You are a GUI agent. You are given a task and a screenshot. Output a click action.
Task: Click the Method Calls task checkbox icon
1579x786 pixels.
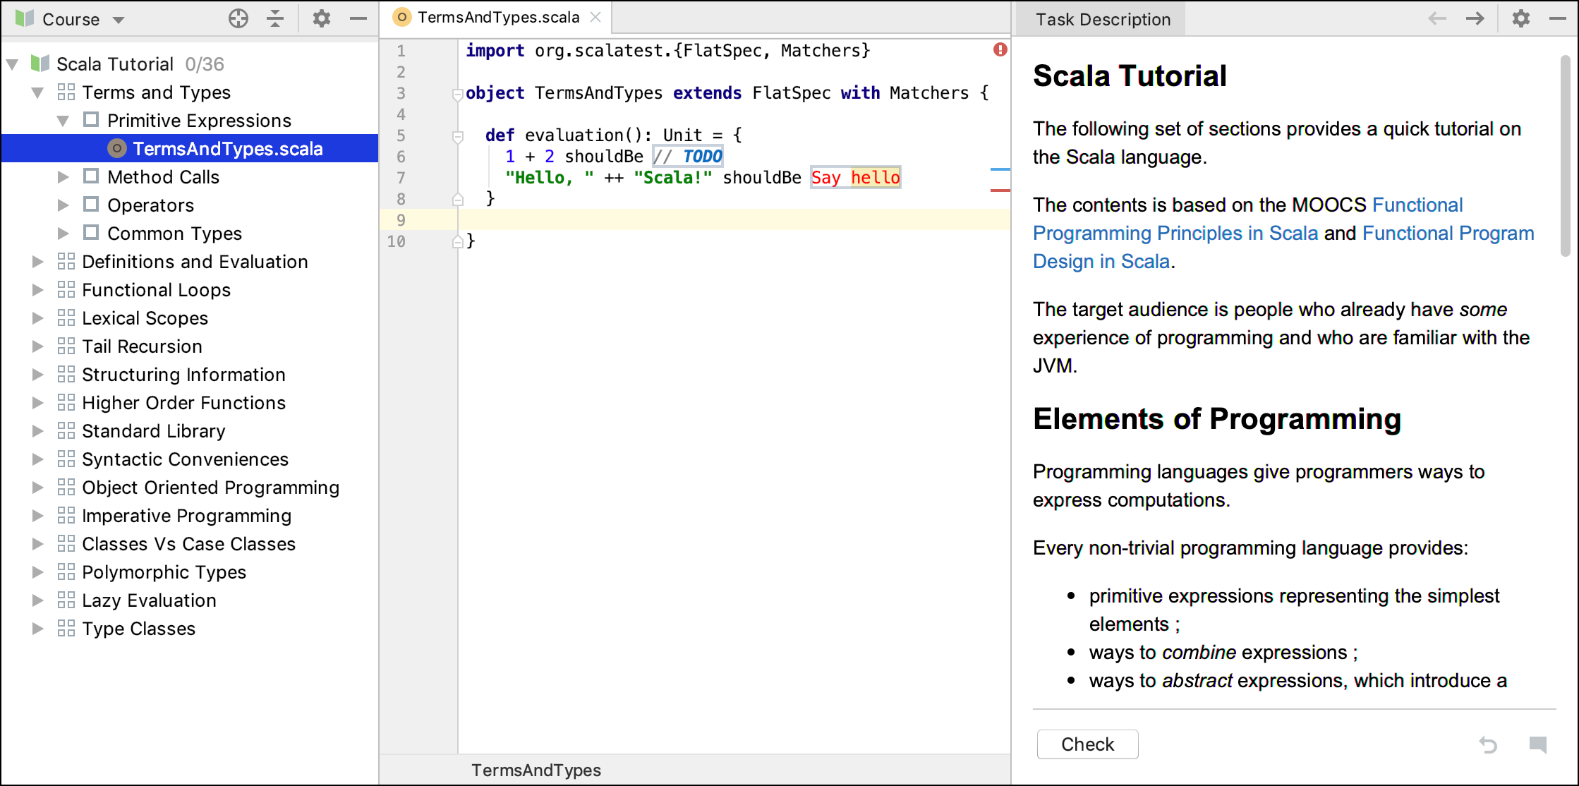point(91,176)
